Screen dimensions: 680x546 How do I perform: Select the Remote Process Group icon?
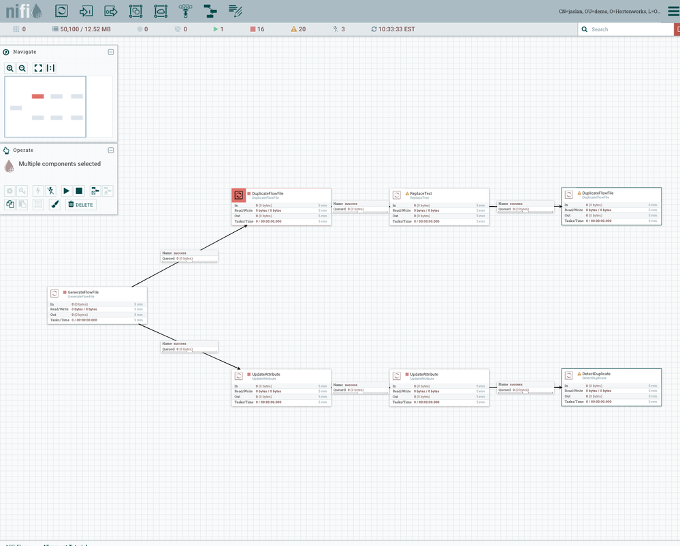[x=161, y=11]
